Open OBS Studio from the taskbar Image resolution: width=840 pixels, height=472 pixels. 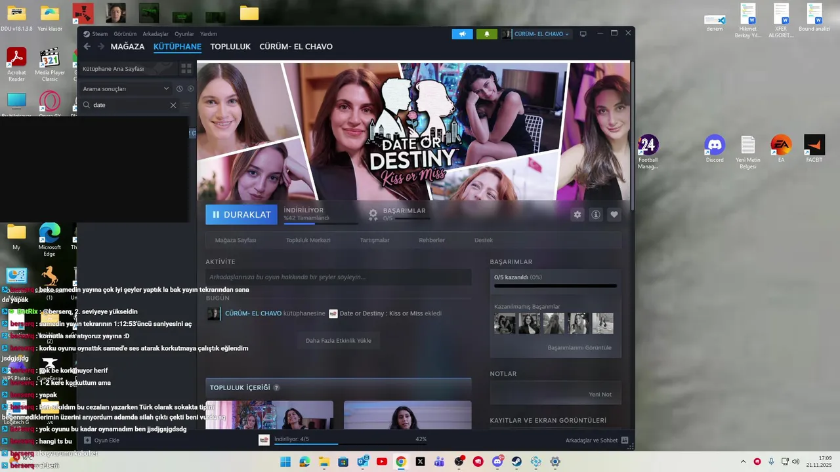tap(459, 462)
